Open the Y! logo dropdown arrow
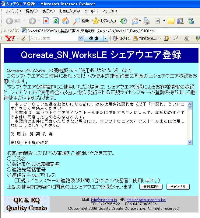This screenshot has width=200, height=218. tap(17, 38)
